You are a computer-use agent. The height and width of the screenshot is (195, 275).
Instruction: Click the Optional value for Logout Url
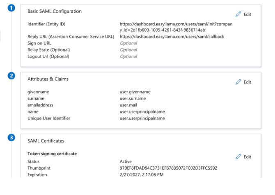pos(128,57)
